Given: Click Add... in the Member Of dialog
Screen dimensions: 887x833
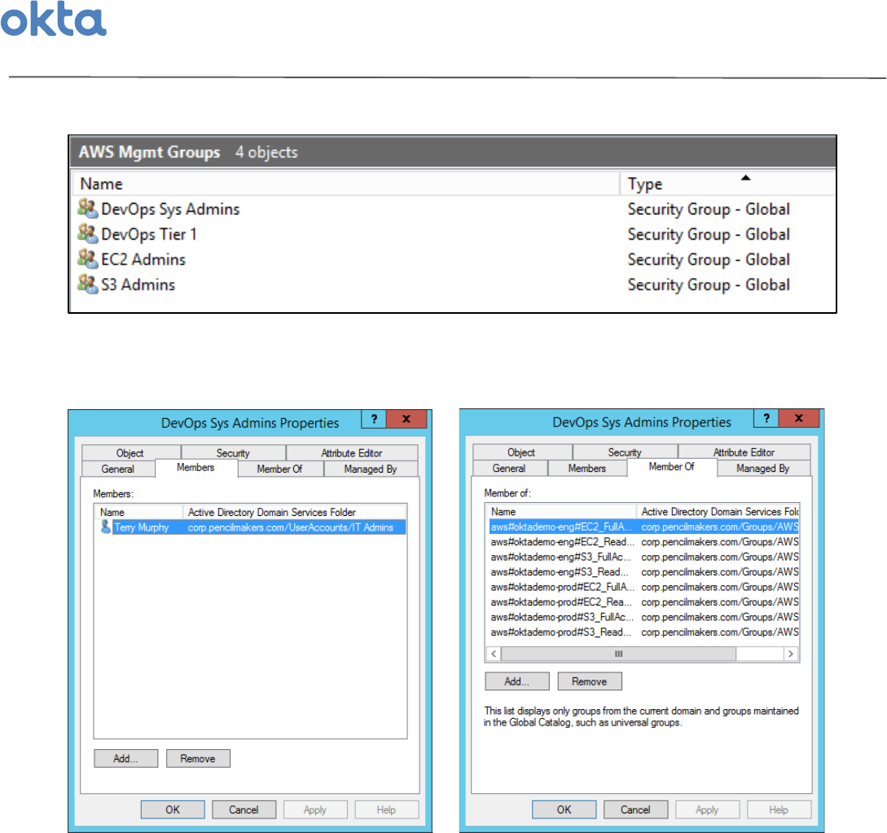Looking at the screenshot, I should point(517,681).
